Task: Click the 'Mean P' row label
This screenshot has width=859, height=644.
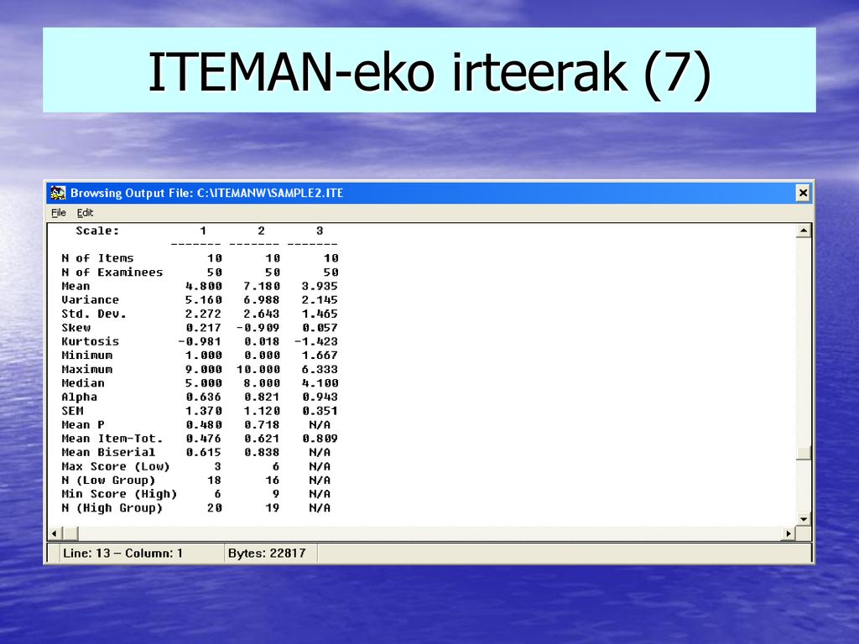Action: coord(83,425)
